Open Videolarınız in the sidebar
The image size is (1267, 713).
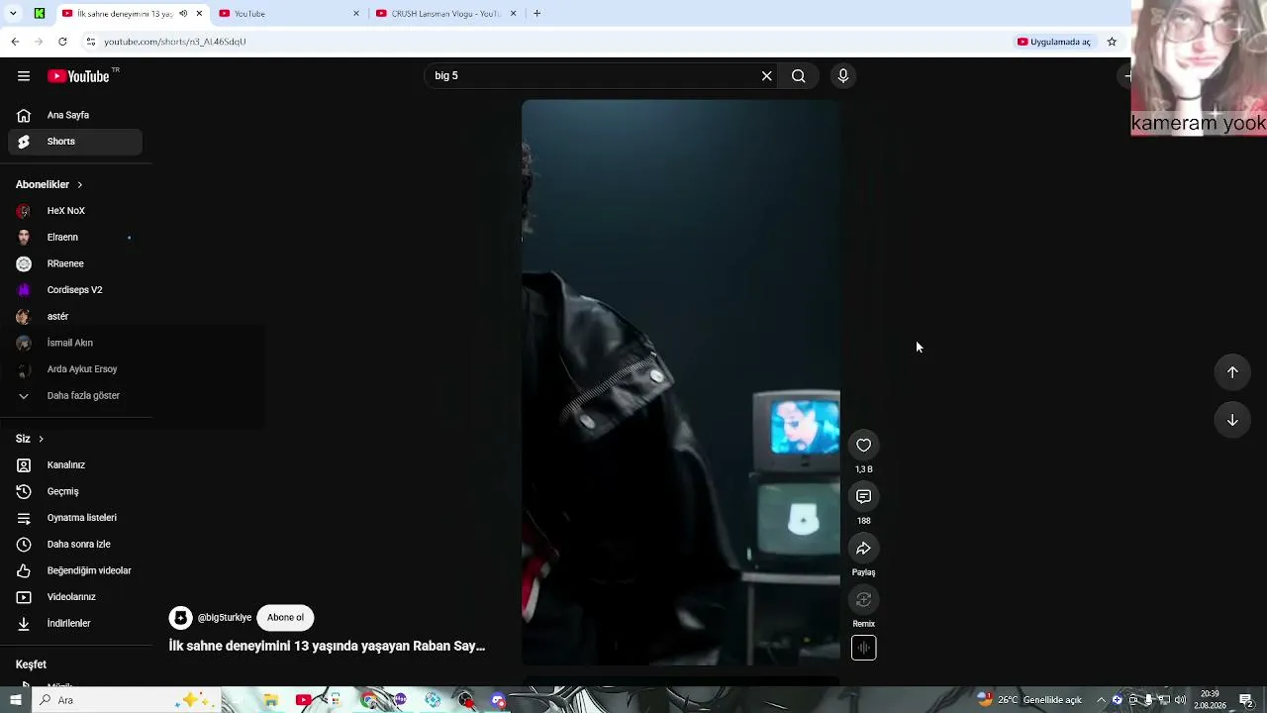pyautogui.click(x=75, y=597)
